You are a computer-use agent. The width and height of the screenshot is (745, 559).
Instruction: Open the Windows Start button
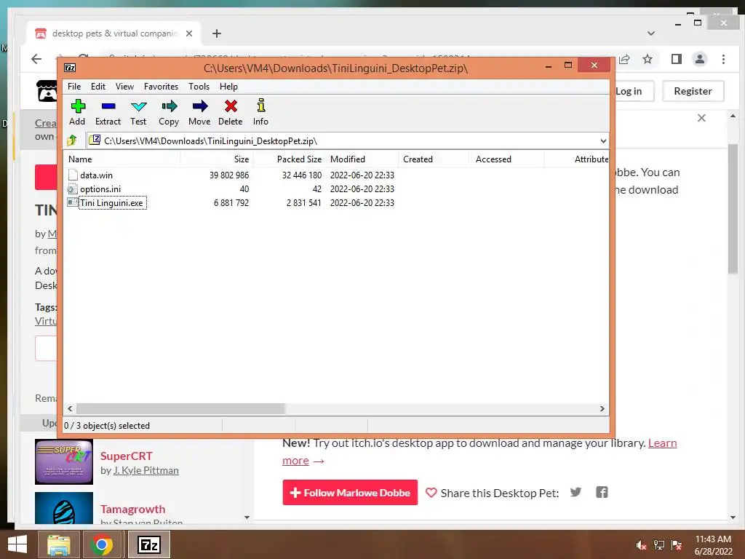[17, 544]
